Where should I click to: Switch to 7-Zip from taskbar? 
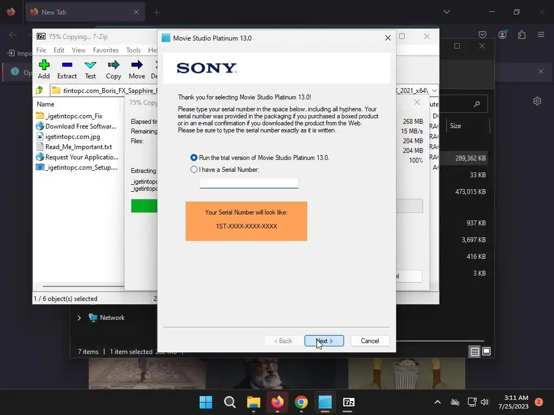[349, 402]
